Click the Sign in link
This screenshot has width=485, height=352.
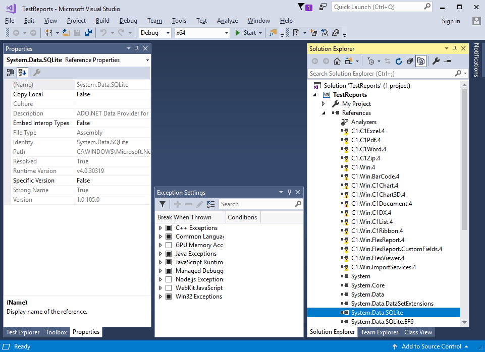451,21
